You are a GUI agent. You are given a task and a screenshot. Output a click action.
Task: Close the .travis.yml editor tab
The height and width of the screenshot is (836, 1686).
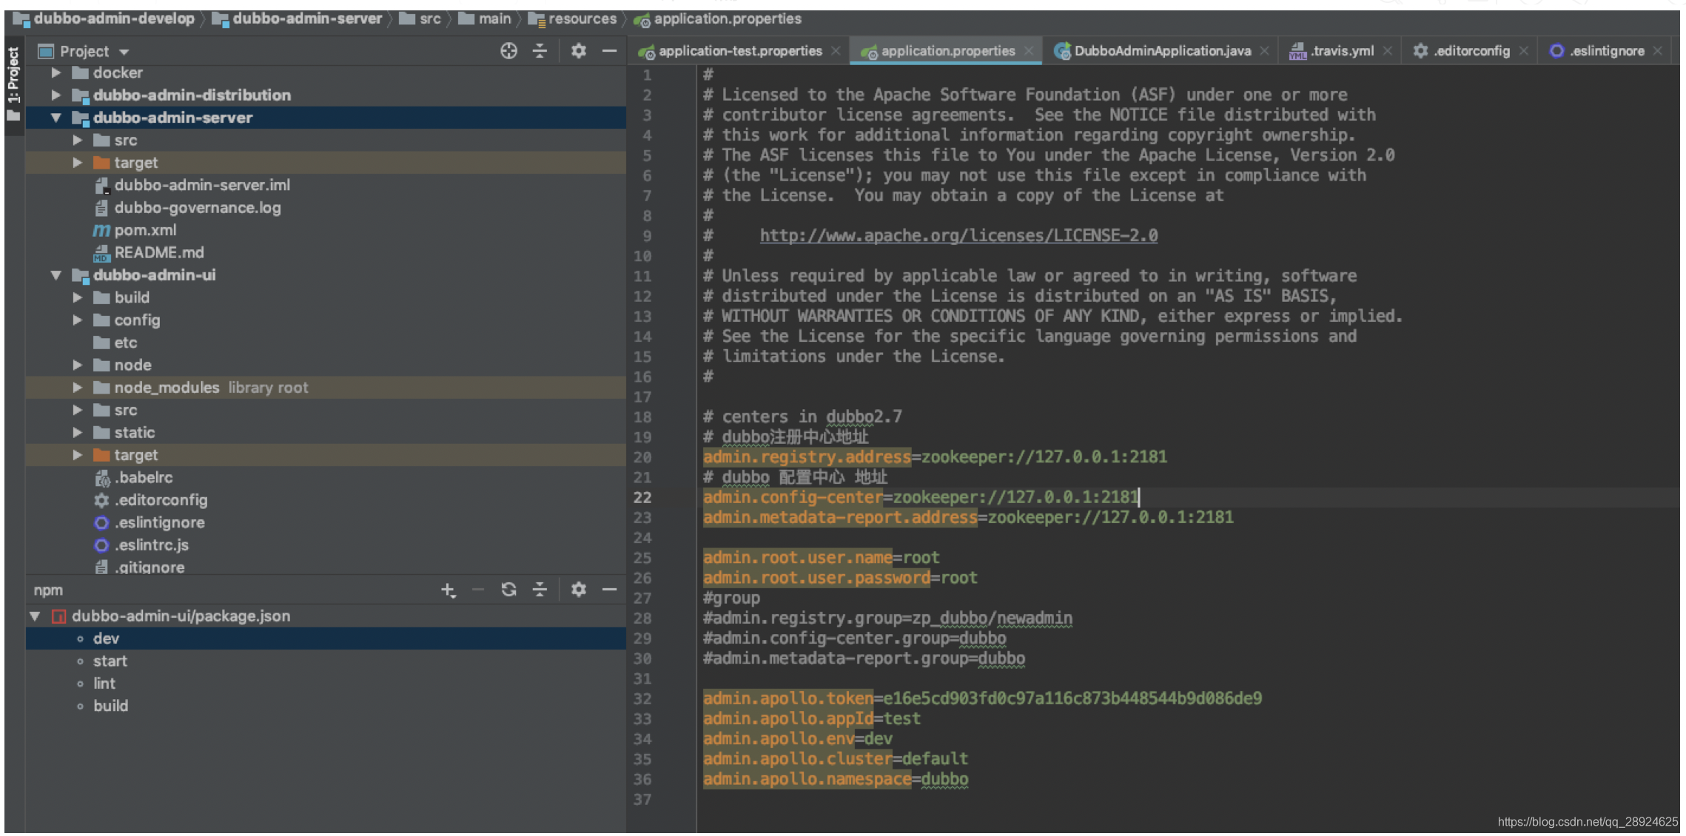1388,51
